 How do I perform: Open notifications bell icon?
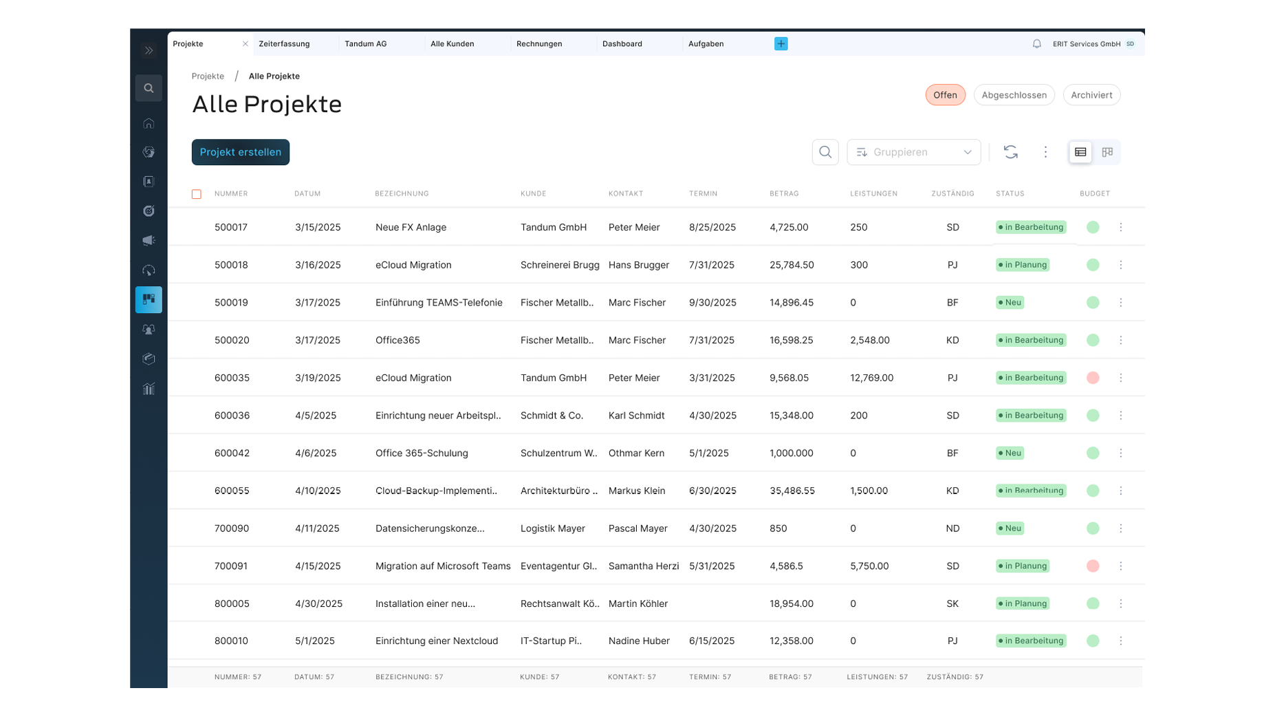[1037, 44]
